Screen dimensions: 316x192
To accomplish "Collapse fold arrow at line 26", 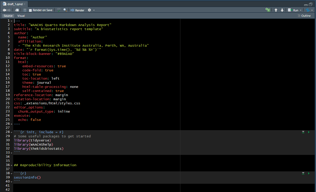I will pyautogui.click(x=12, y=124).
